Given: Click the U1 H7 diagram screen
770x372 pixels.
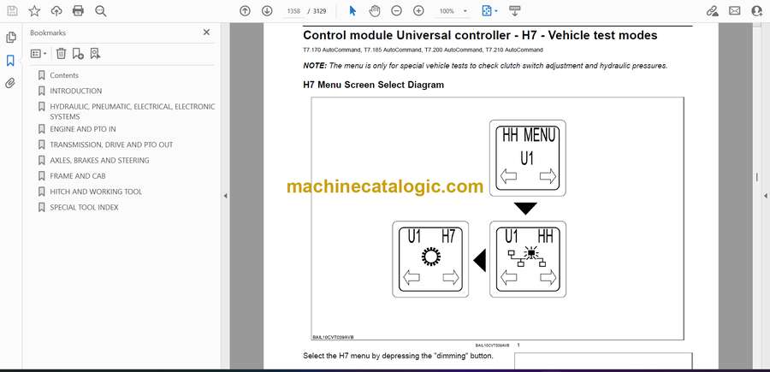Looking at the screenshot, I should [430, 259].
